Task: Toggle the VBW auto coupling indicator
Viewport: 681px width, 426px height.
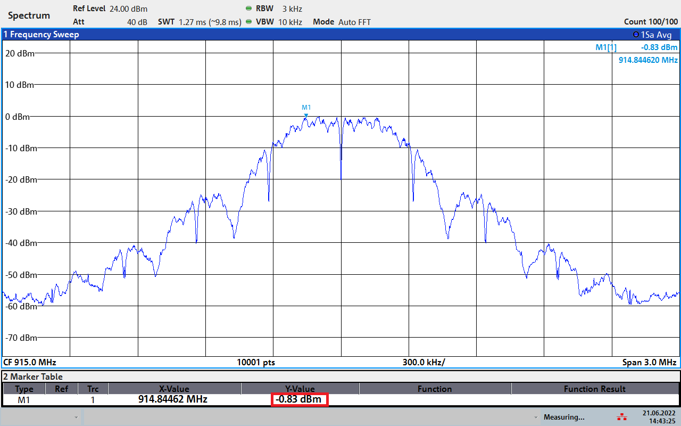Action: pyautogui.click(x=248, y=22)
